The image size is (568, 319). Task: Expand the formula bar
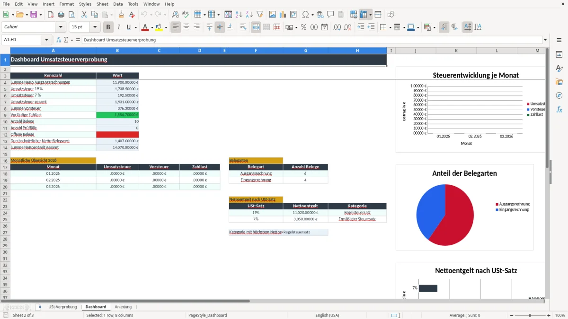click(x=545, y=40)
